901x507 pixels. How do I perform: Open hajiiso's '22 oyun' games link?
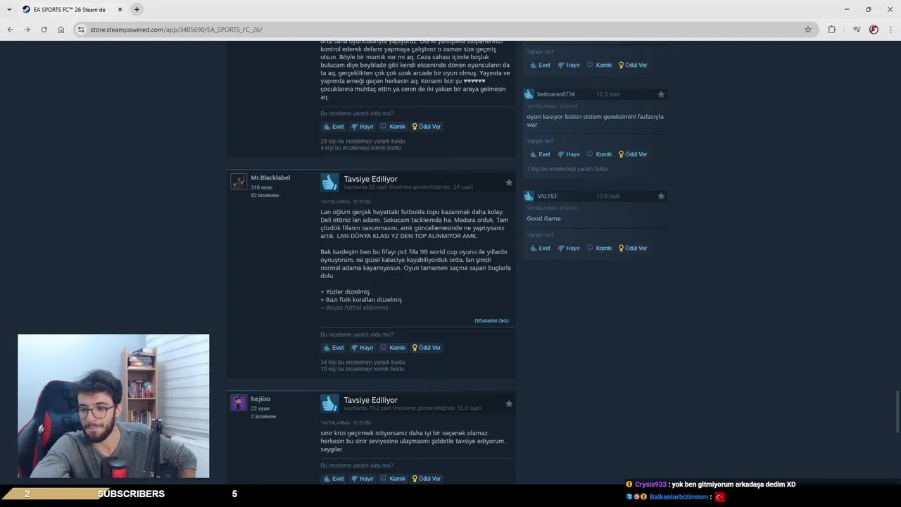pyautogui.click(x=260, y=409)
